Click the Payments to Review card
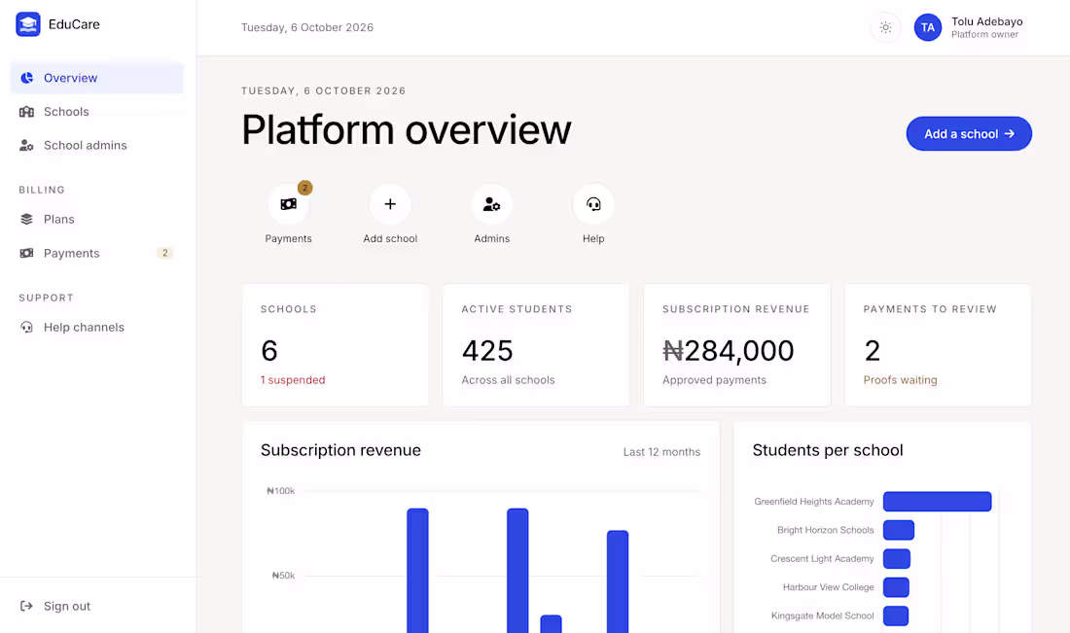1070x633 pixels. point(938,345)
